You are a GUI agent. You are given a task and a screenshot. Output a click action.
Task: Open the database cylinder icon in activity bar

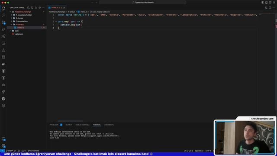click(x=3, y=57)
